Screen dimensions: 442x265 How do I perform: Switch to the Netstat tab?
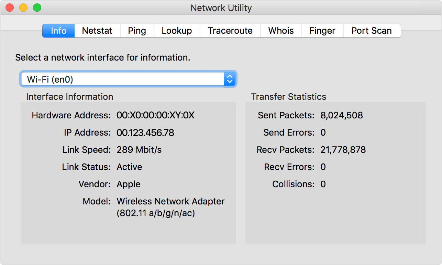(x=97, y=31)
